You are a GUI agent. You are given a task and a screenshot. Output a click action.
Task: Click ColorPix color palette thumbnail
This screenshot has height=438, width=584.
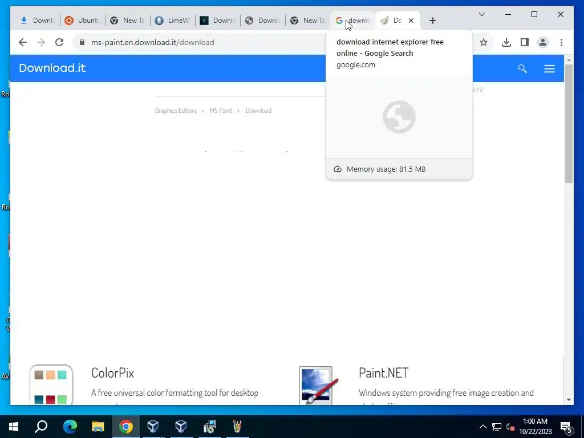tap(51, 385)
